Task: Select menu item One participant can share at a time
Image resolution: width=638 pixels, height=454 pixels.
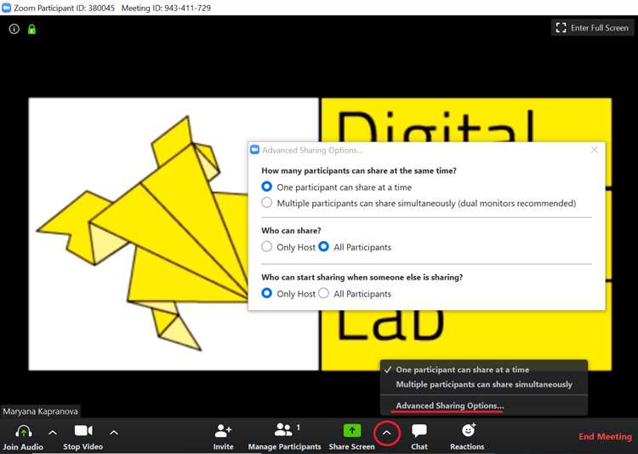Action: pyautogui.click(x=484, y=370)
